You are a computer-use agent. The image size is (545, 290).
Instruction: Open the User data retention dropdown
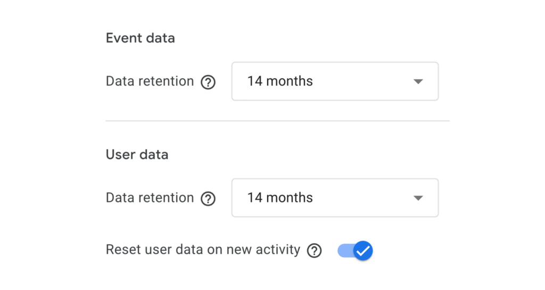pos(335,197)
